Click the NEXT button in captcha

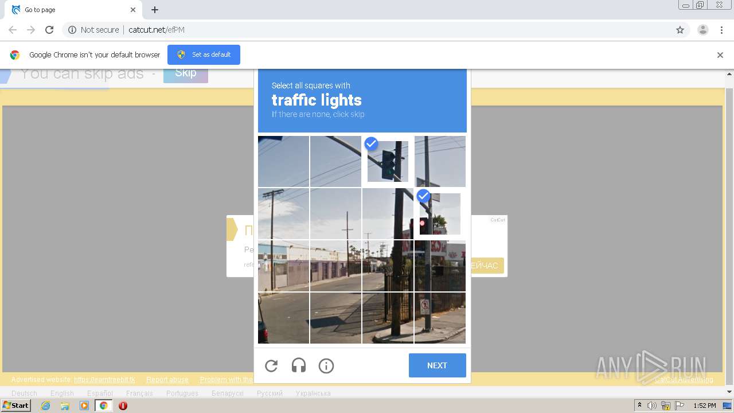click(437, 365)
